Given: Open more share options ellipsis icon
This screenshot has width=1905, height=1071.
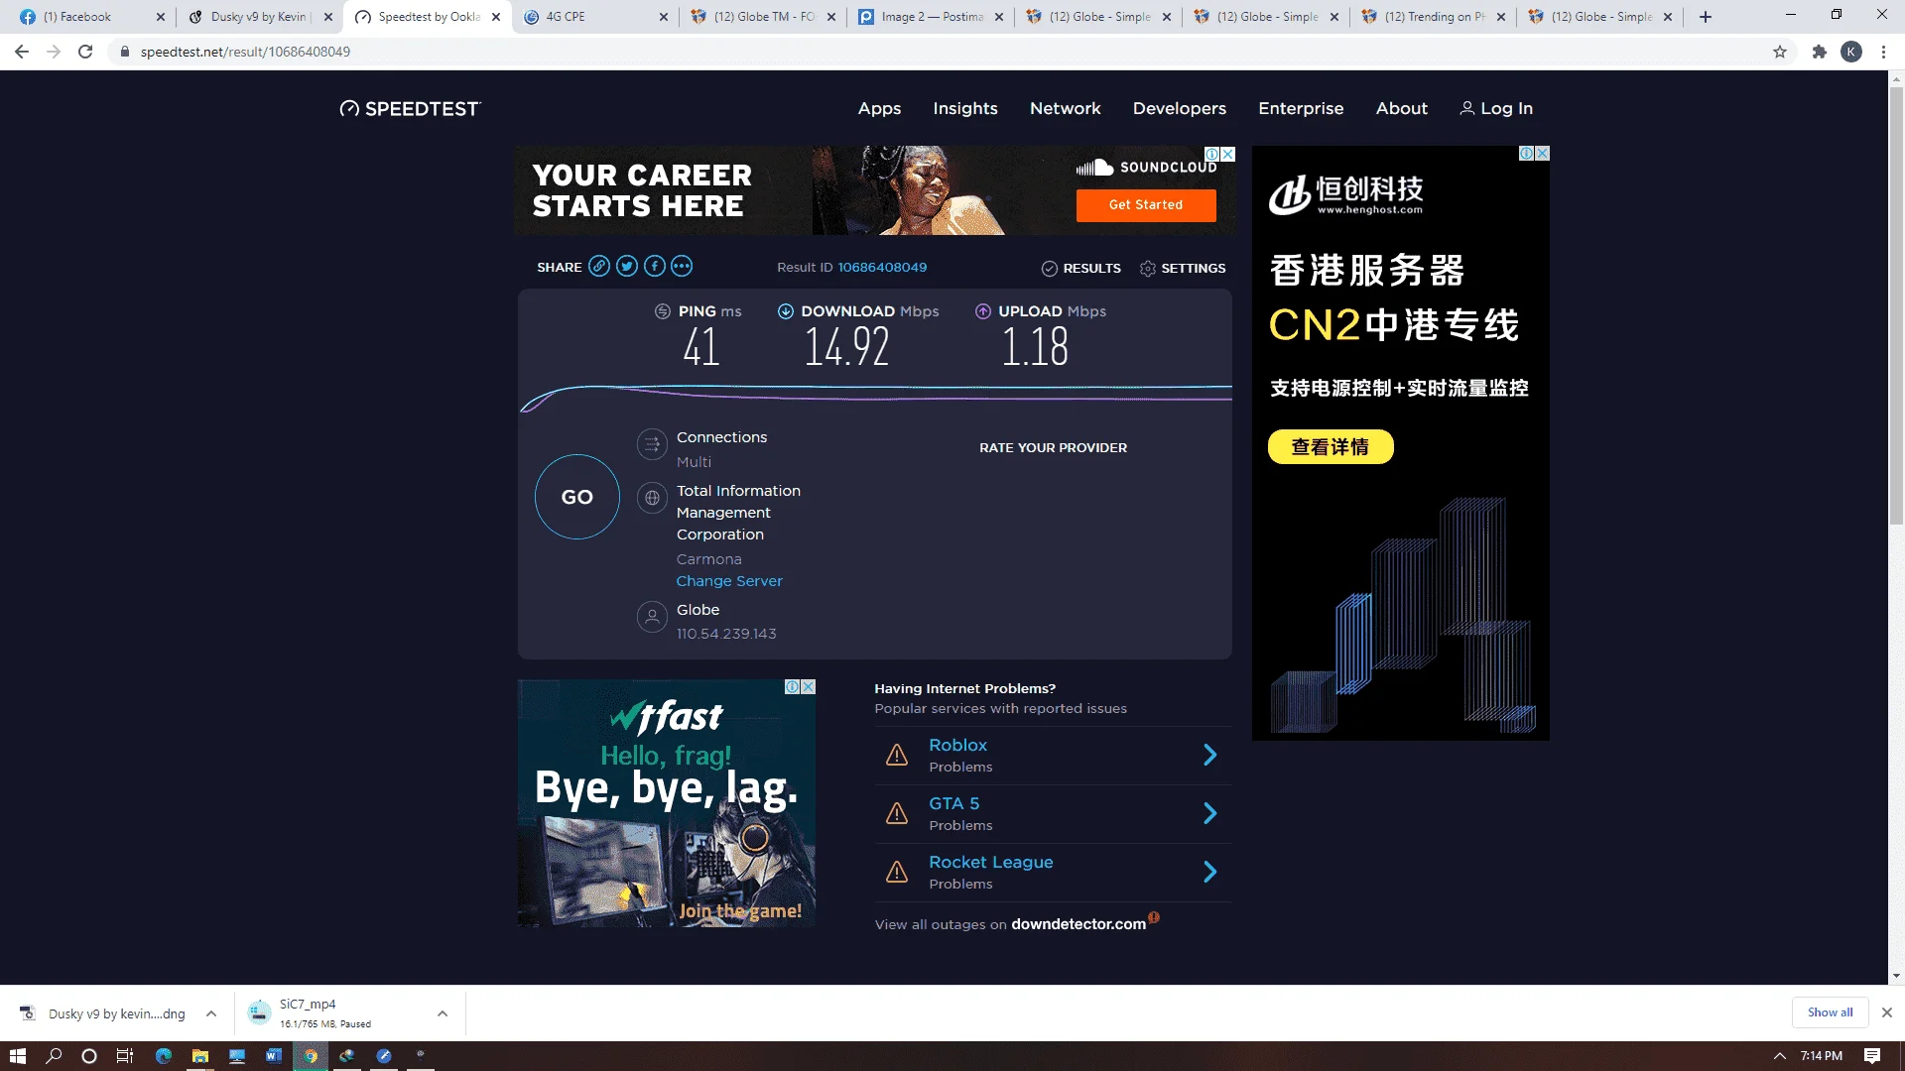Looking at the screenshot, I should (x=682, y=267).
